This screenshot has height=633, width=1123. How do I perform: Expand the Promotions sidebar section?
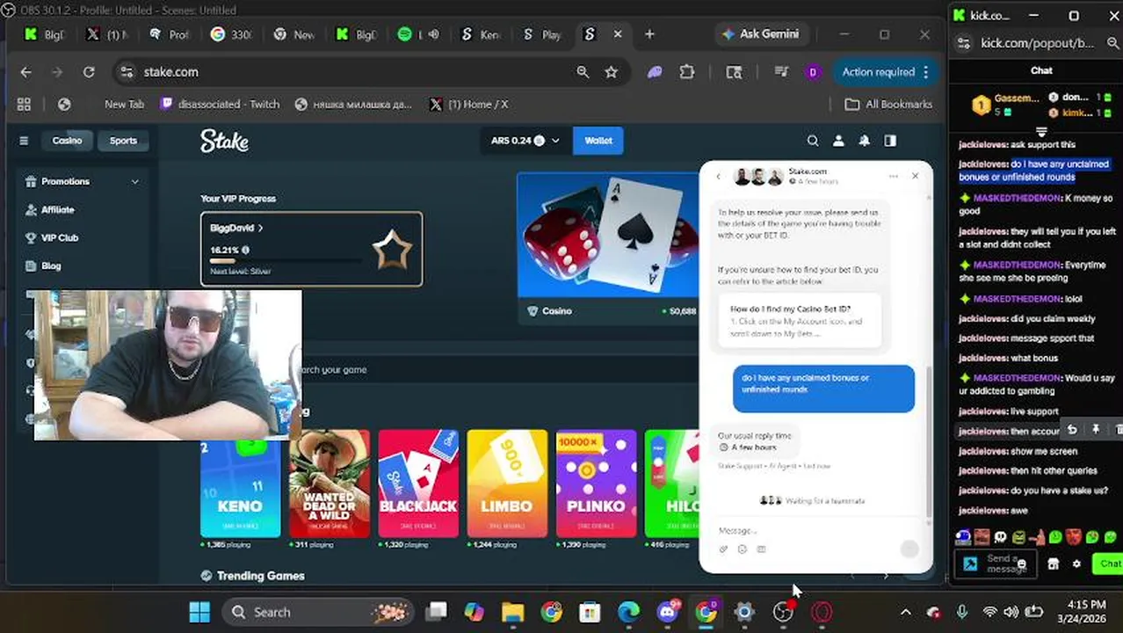pyautogui.click(x=134, y=181)
